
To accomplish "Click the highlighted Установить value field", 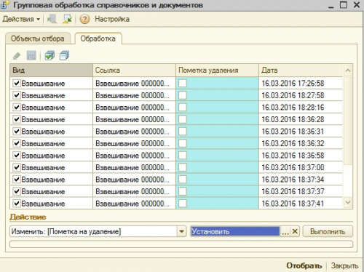I will [235, 231].
